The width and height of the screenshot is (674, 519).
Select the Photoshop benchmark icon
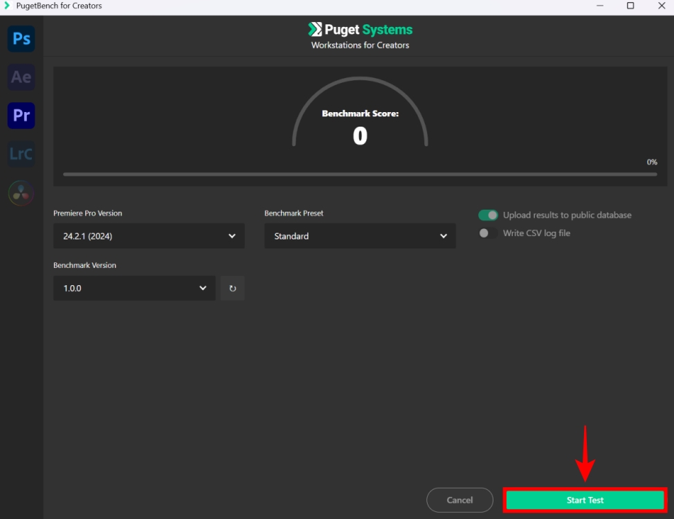[x=21, y=39]
